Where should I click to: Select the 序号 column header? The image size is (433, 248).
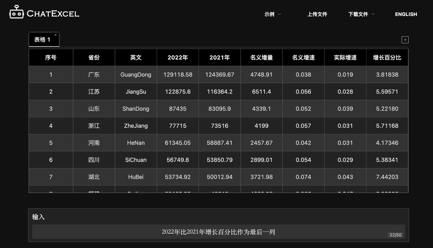coord(51,57)
